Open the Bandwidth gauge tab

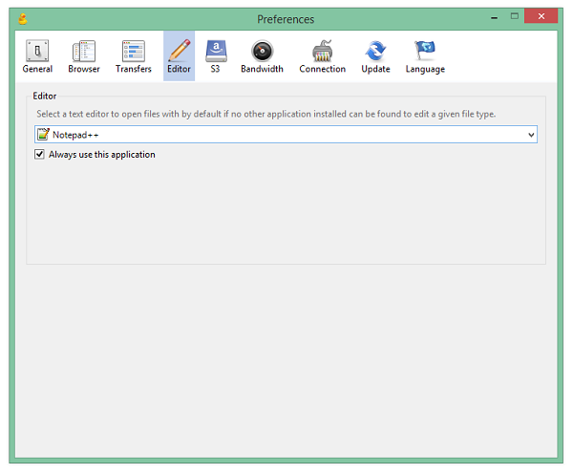262,56
